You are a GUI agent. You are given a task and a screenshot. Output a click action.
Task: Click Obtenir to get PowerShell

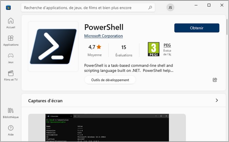coord(196,28)
